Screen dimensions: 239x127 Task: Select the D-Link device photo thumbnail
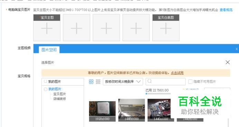132,110
